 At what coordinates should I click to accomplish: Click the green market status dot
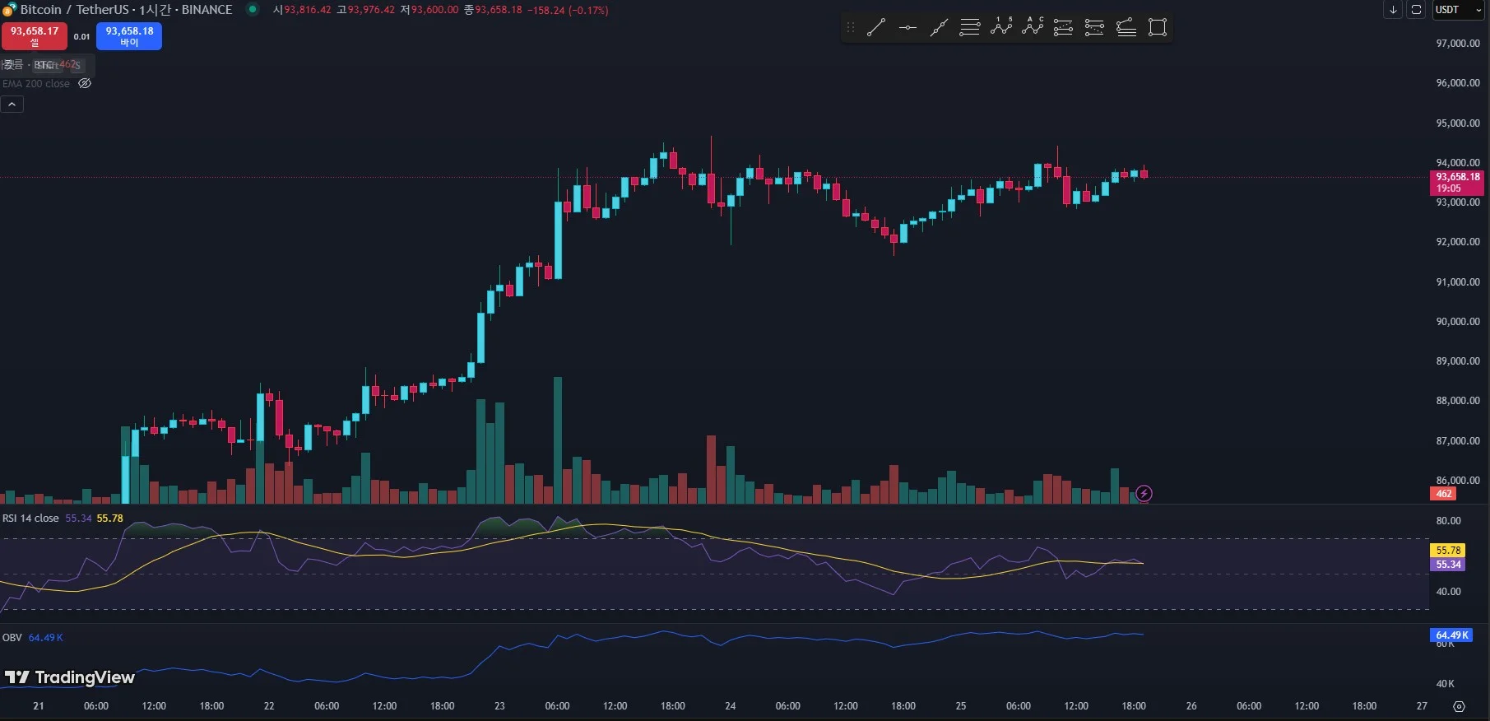coord(253,10)
